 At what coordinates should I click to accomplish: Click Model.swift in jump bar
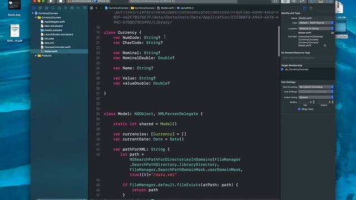(x=166, y=8)
